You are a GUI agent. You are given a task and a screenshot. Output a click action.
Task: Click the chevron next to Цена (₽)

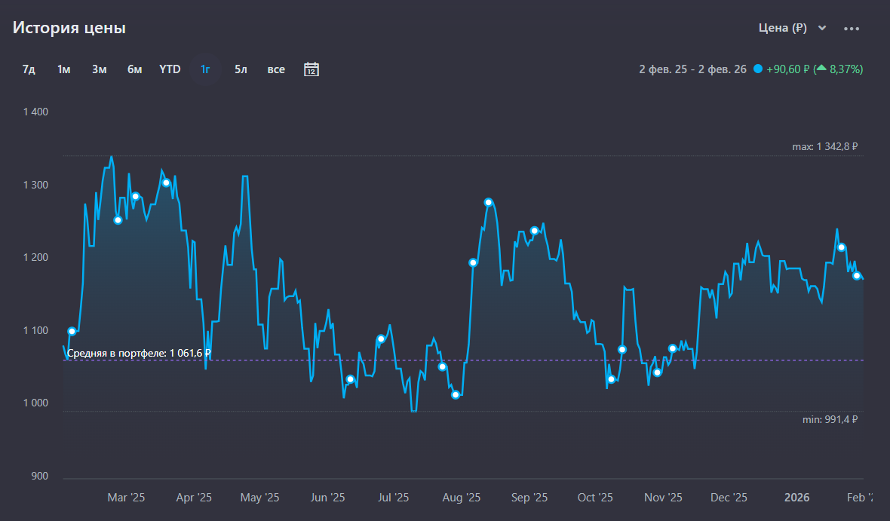(822, 29)
